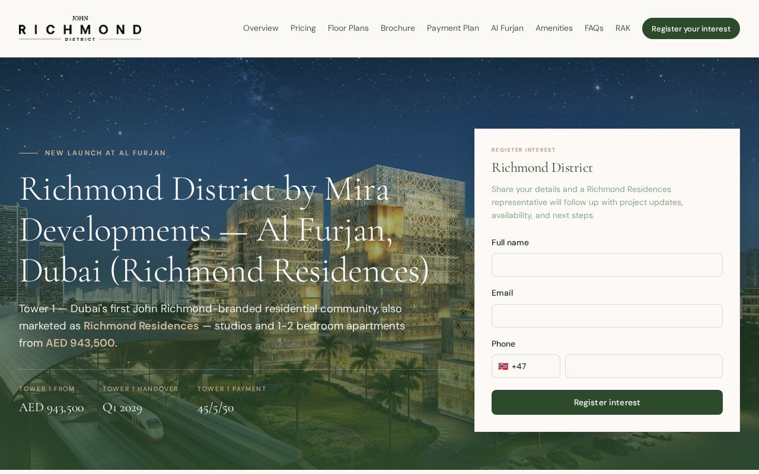Click the Tower 1 handover value Q1 2029
The width and height of the screenshot is (759, 474).
122,408
